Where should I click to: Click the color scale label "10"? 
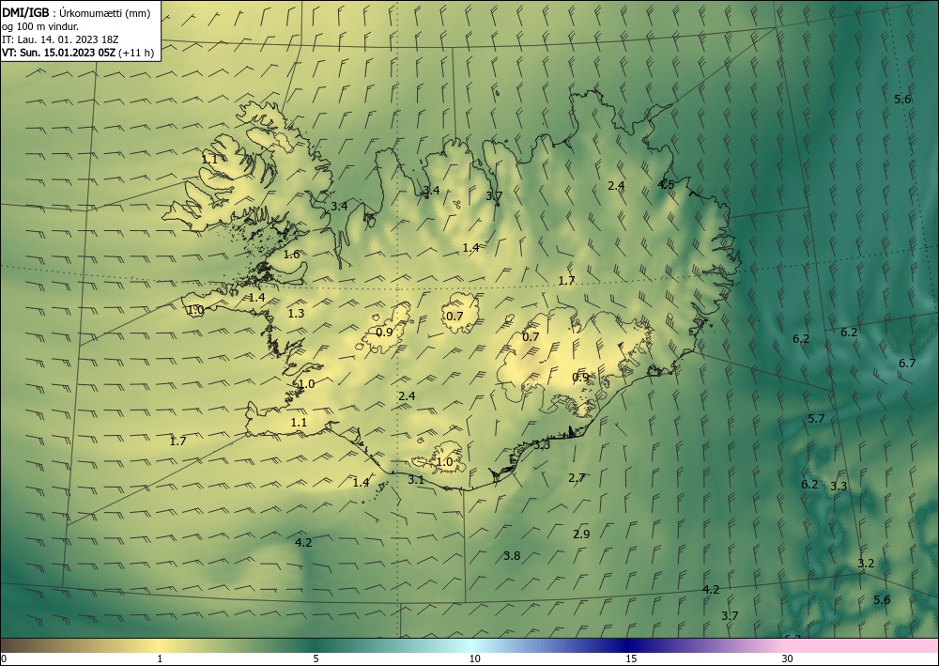474,659
